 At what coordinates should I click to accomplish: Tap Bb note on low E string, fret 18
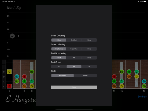point(144,86)
